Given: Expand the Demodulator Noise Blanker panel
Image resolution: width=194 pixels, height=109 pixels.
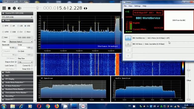Looking at the screenshot, I should click(x=17, y=93).
